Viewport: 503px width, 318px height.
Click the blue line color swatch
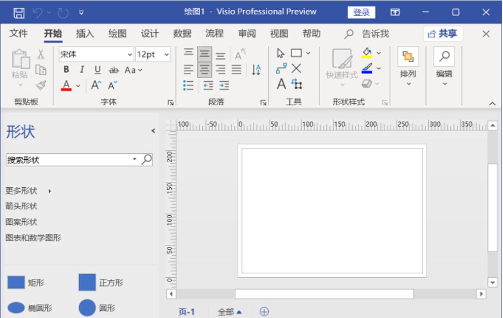coord(367,72)
